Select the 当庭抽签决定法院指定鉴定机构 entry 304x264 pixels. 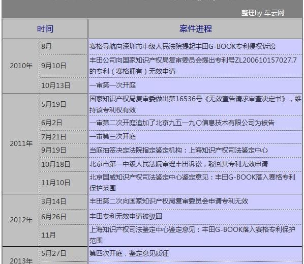[x=195, y=151]
